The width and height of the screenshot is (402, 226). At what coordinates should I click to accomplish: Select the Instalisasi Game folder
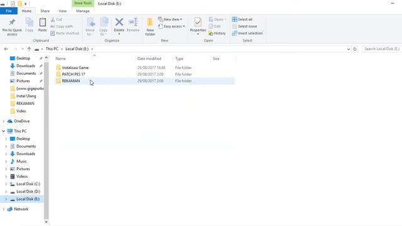coord(75,68)
